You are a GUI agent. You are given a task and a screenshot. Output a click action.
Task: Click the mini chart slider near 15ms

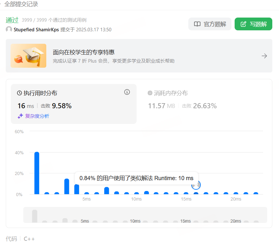click(185, 221)
